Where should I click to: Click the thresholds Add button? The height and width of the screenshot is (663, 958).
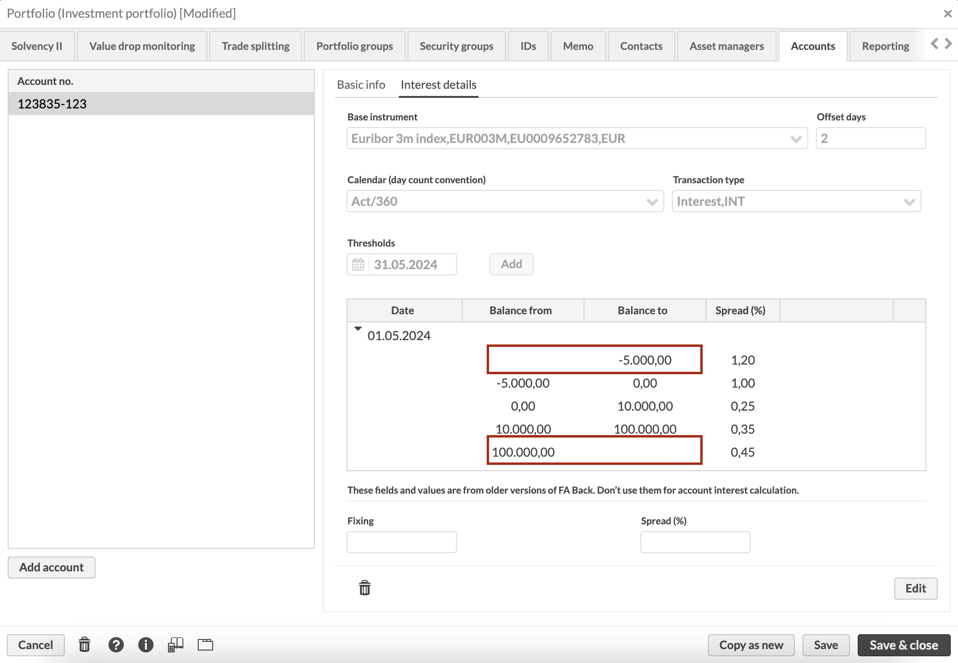click(x=512, y=264)
